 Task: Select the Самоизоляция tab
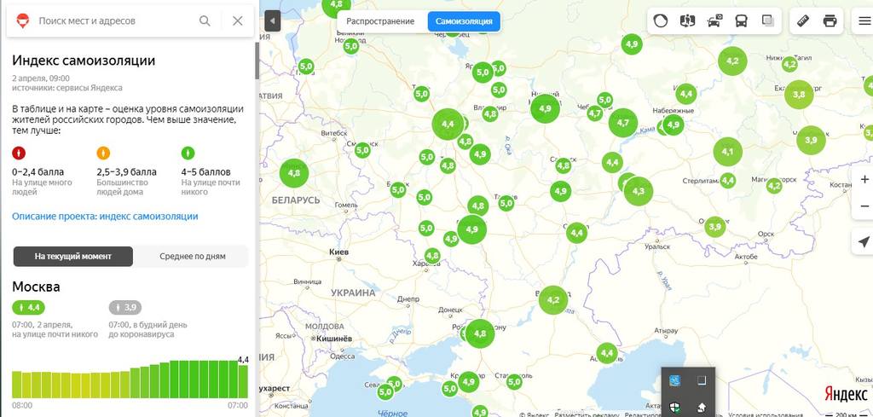click(464, 21)
